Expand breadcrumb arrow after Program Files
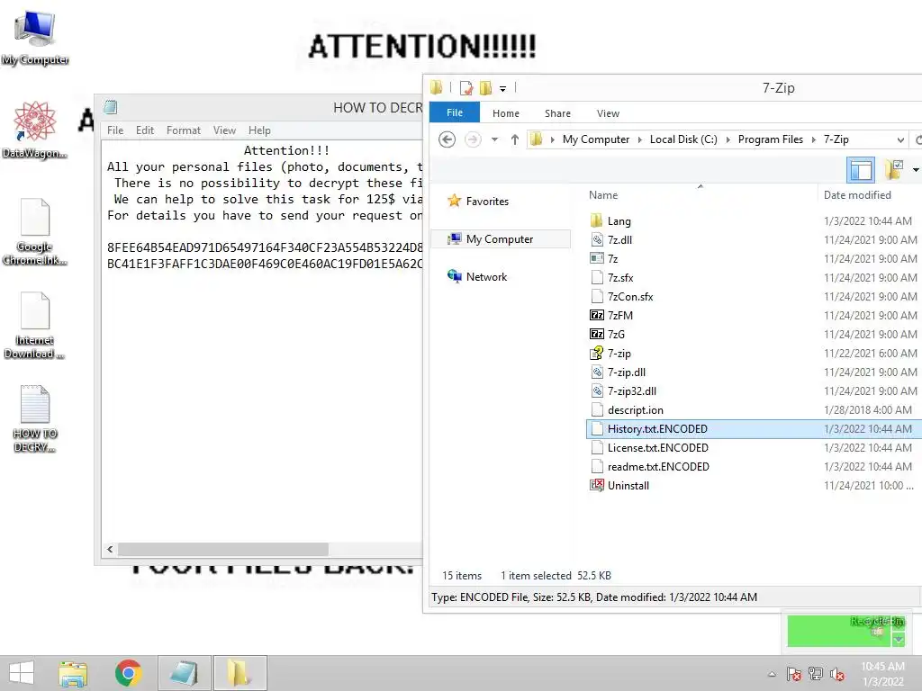The height and width of the screenshot is (691, 922). 814,139
